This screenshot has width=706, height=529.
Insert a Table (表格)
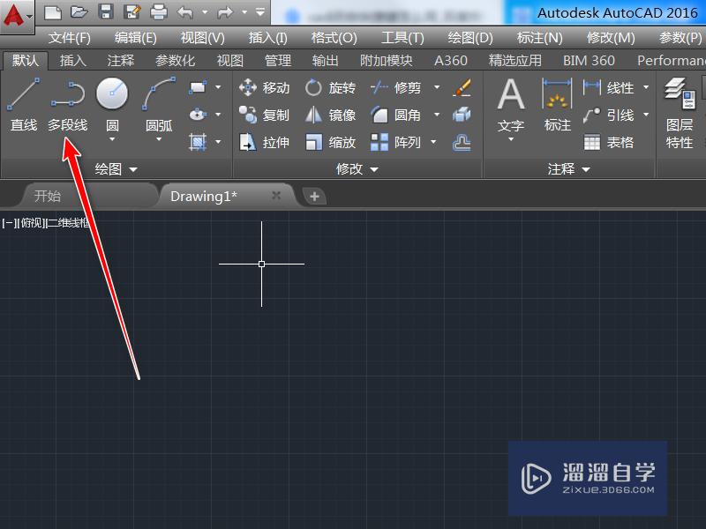[x=608, y=143]
